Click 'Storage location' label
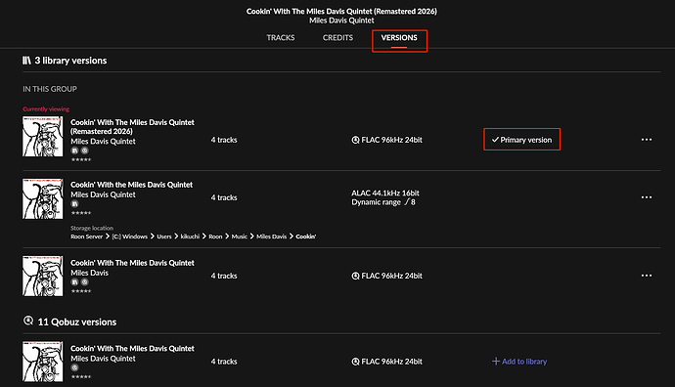Screen dimensions: 675x387 pyautogui.click(x=92, y=229)
